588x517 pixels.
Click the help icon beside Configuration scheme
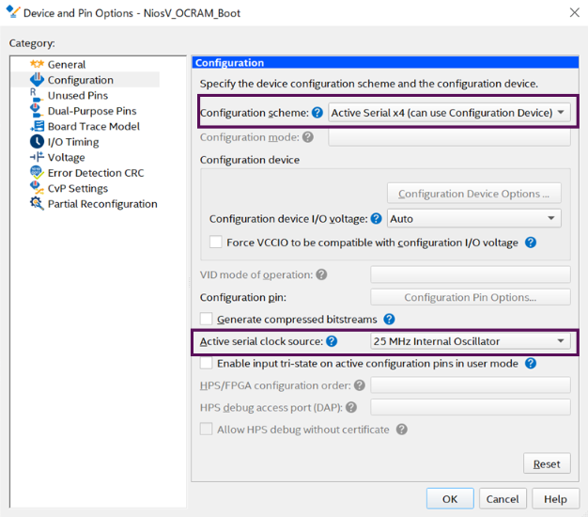(317, 113)
